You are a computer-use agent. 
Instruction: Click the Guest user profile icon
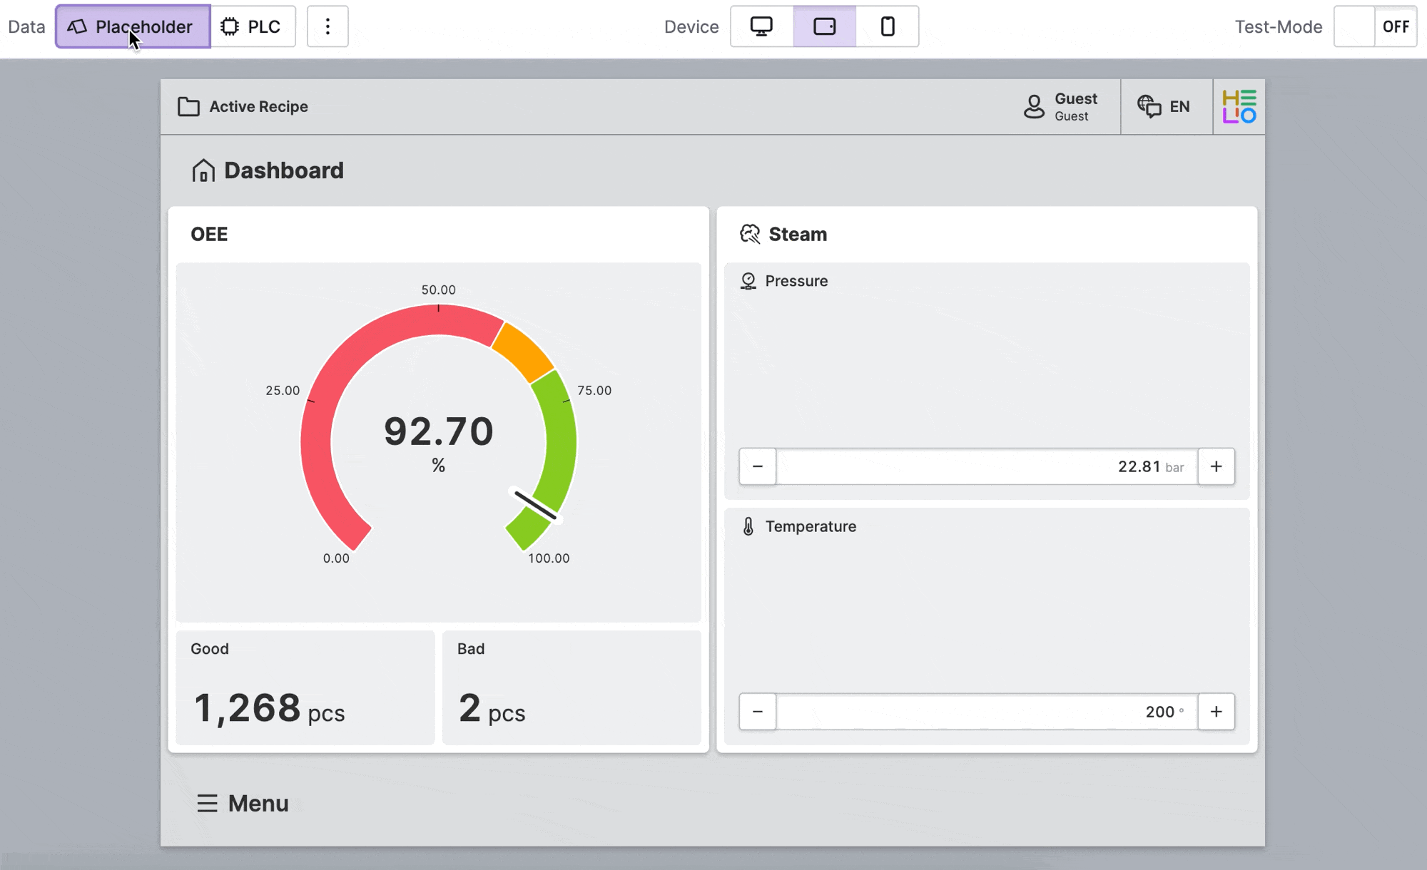point(1034,107)
